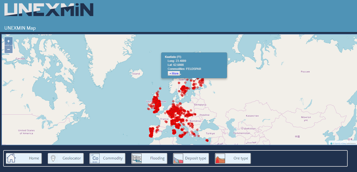
Task: Select the red marker on Cyprus
Action: pyautogui.click(x=207, y=140)
